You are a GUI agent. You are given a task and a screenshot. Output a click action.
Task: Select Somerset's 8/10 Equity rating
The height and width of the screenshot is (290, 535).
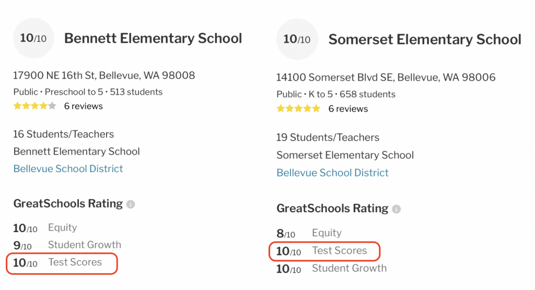click(309, 233)
